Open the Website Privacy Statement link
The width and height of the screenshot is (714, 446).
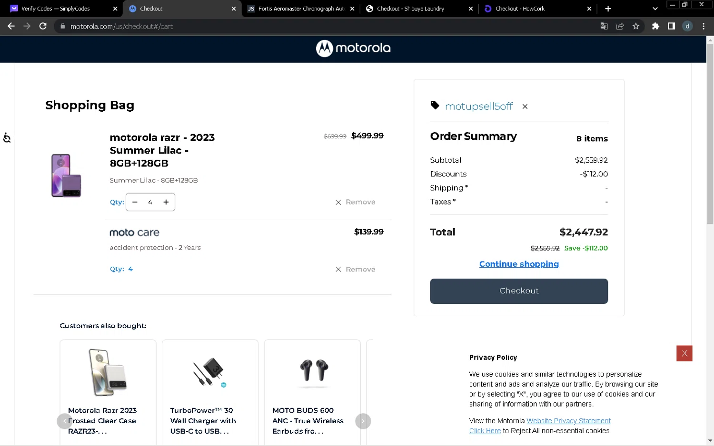click(x=568, y=421)
